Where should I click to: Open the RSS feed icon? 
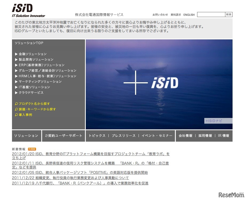coord(32,149)
